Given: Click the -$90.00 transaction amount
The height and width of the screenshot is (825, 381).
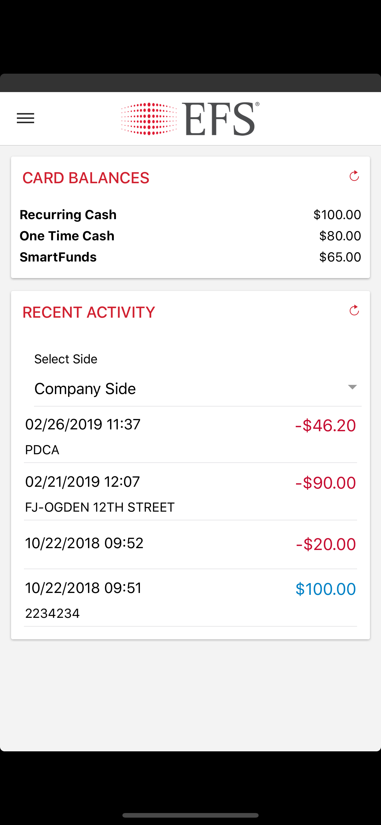Looking at the screenshot, I should [x=325, y=483].
